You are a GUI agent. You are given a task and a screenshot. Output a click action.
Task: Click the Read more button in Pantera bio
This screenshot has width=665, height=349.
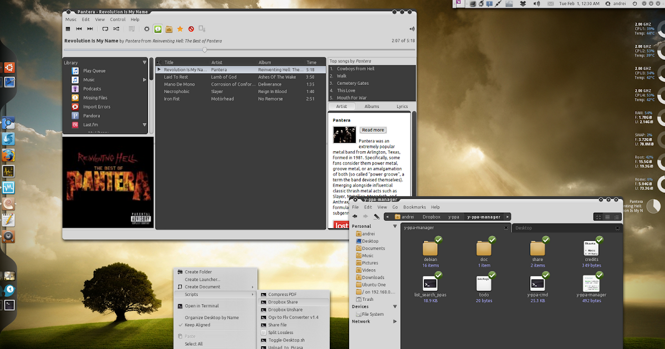[x=372, y=130]
